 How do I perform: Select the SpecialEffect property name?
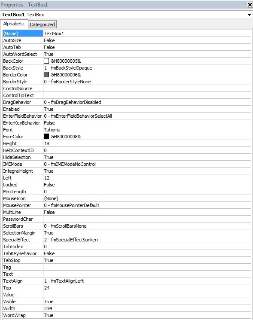tap(23, 240)
